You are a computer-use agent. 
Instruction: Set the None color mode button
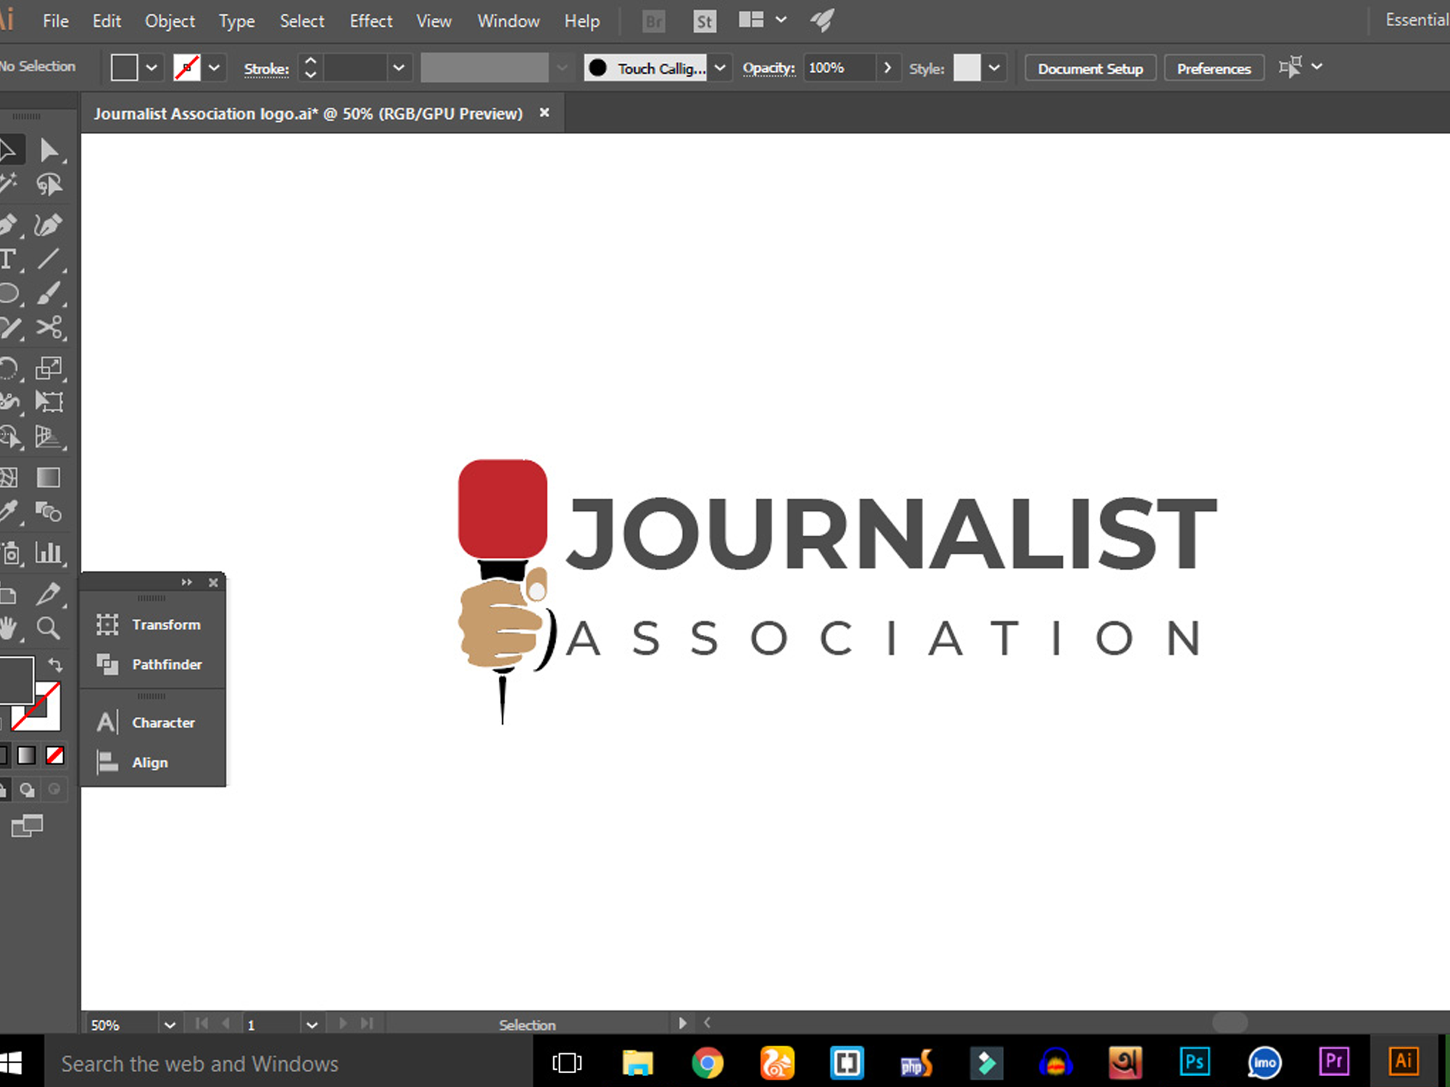(x=55, y=756)
